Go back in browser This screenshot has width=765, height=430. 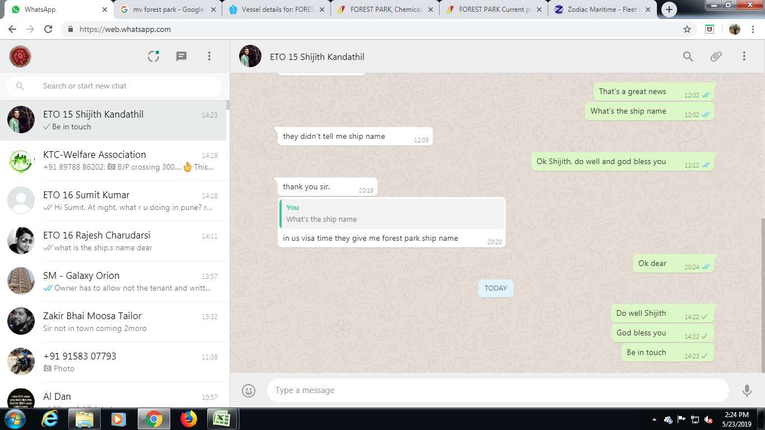pyautogui.click(x=12, y=29)
